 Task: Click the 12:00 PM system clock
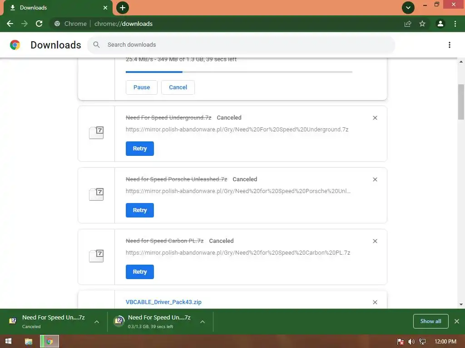click(x=445, y=342)
